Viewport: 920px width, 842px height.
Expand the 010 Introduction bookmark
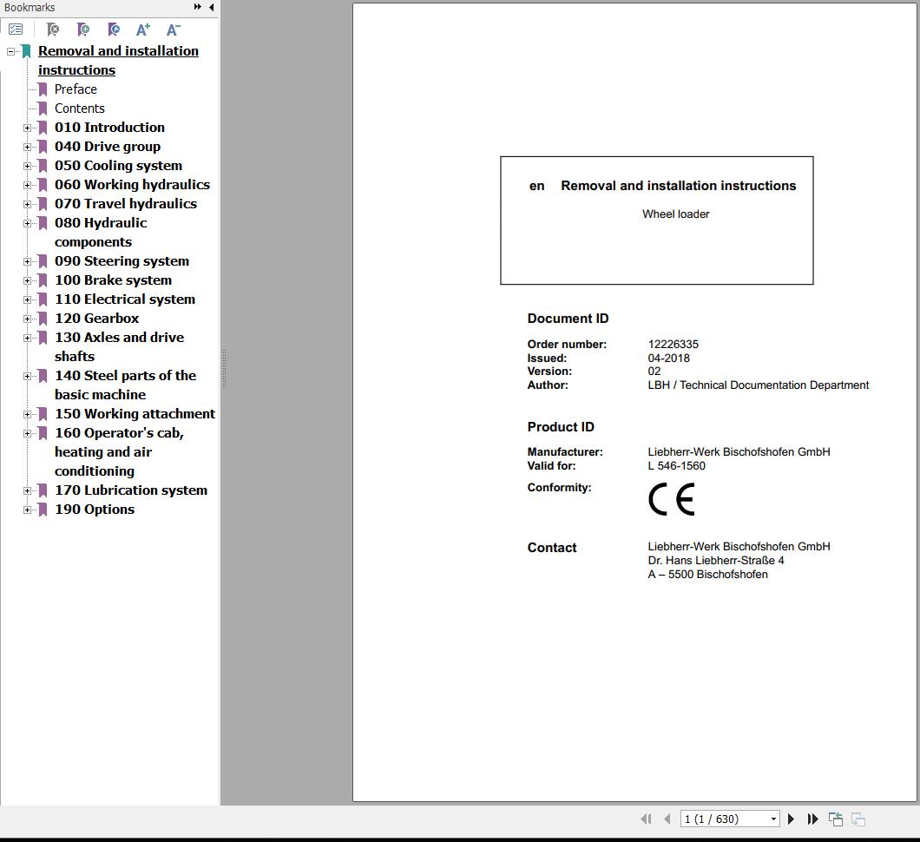[x=27, y=128]
